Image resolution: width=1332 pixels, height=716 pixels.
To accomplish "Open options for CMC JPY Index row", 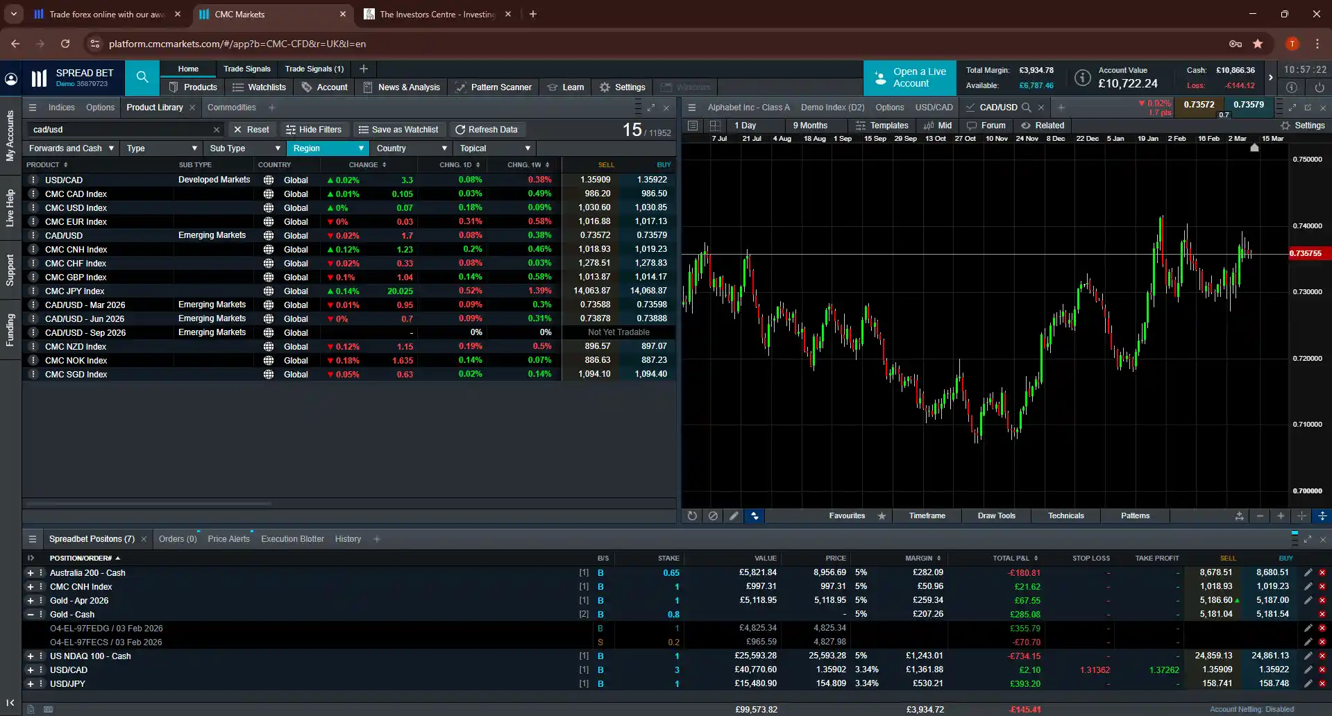I will pos(33,291).
